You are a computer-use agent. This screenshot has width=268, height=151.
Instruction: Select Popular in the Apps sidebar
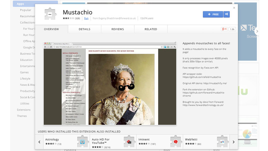(x=26, y=10)
